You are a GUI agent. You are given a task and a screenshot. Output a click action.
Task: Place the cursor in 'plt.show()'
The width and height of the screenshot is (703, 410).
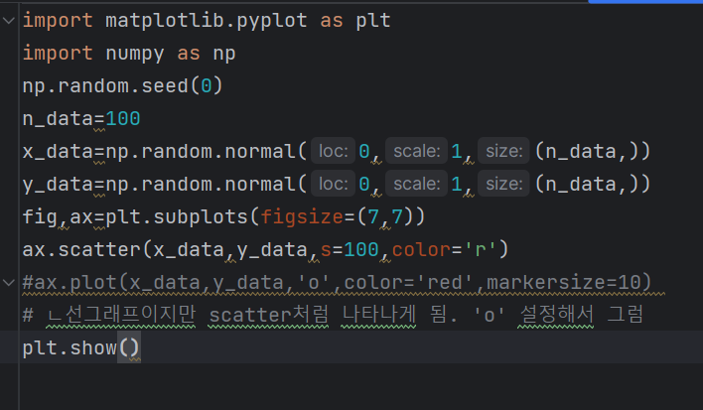(x=81, y=347)
